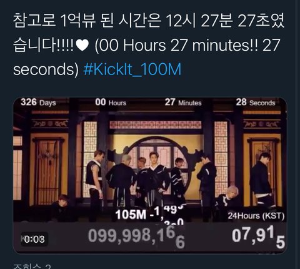The height and width of the screenshot is (269, 300).
Task: Click the 27 Minutes counter label
Action: [183, 103]
